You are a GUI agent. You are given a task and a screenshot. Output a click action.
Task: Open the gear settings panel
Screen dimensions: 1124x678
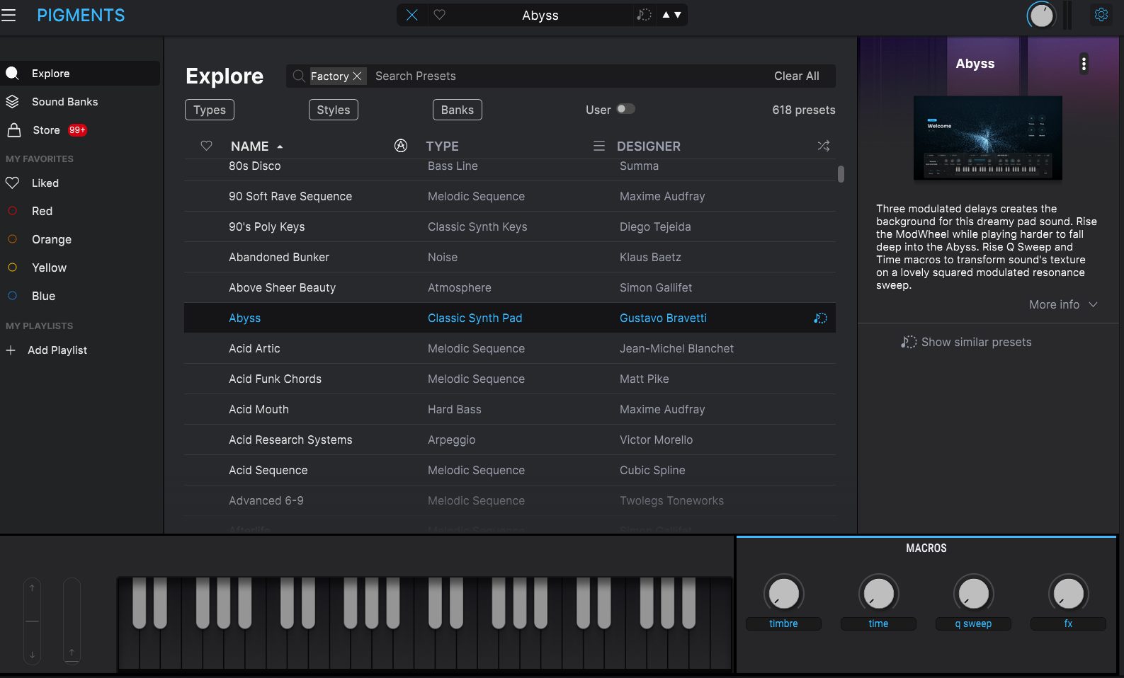coord(1101,15)
